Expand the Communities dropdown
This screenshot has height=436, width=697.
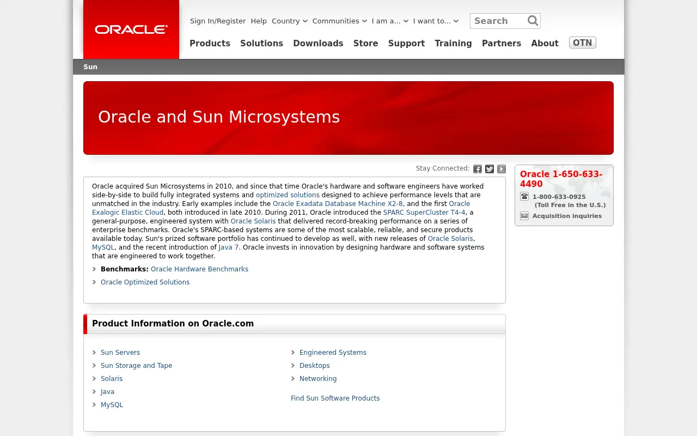click(340, 21)
